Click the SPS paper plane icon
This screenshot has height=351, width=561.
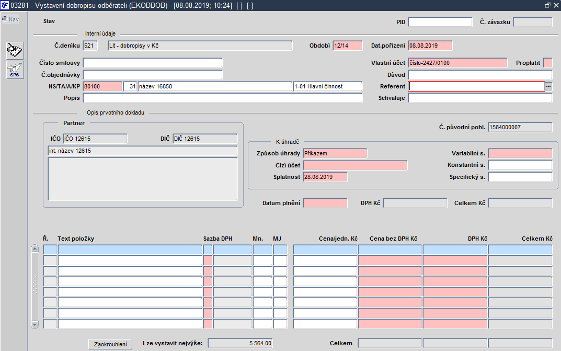(15, 70)
